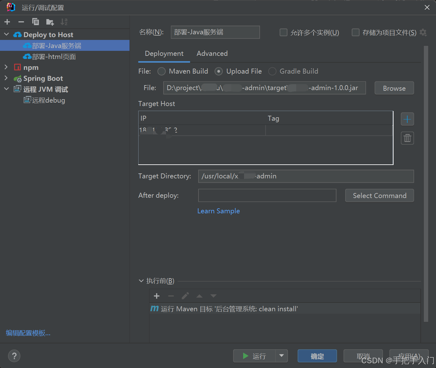Copy the selected configuration
The width and height of the screenshot is (436, 368).
tap(35, 22)
